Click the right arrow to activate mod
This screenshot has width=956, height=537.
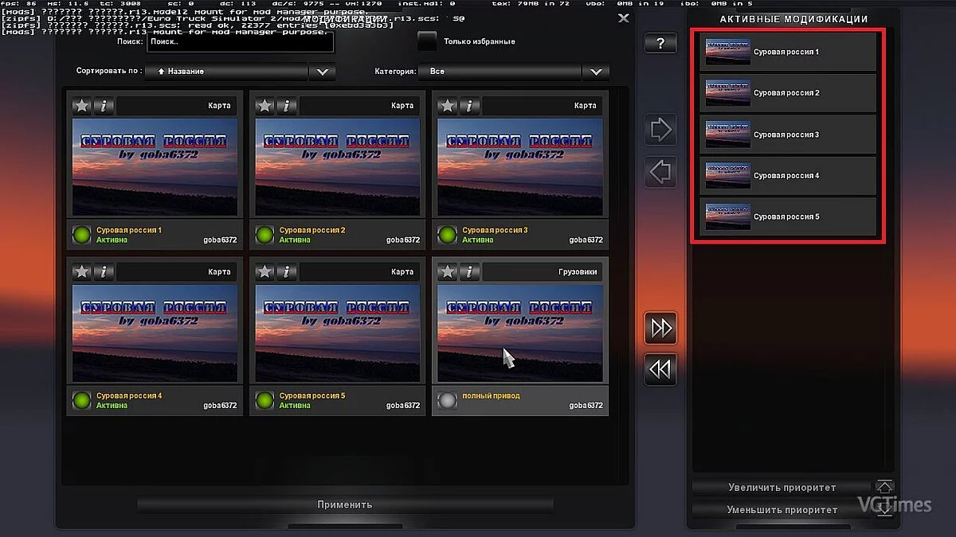[660, 130]
